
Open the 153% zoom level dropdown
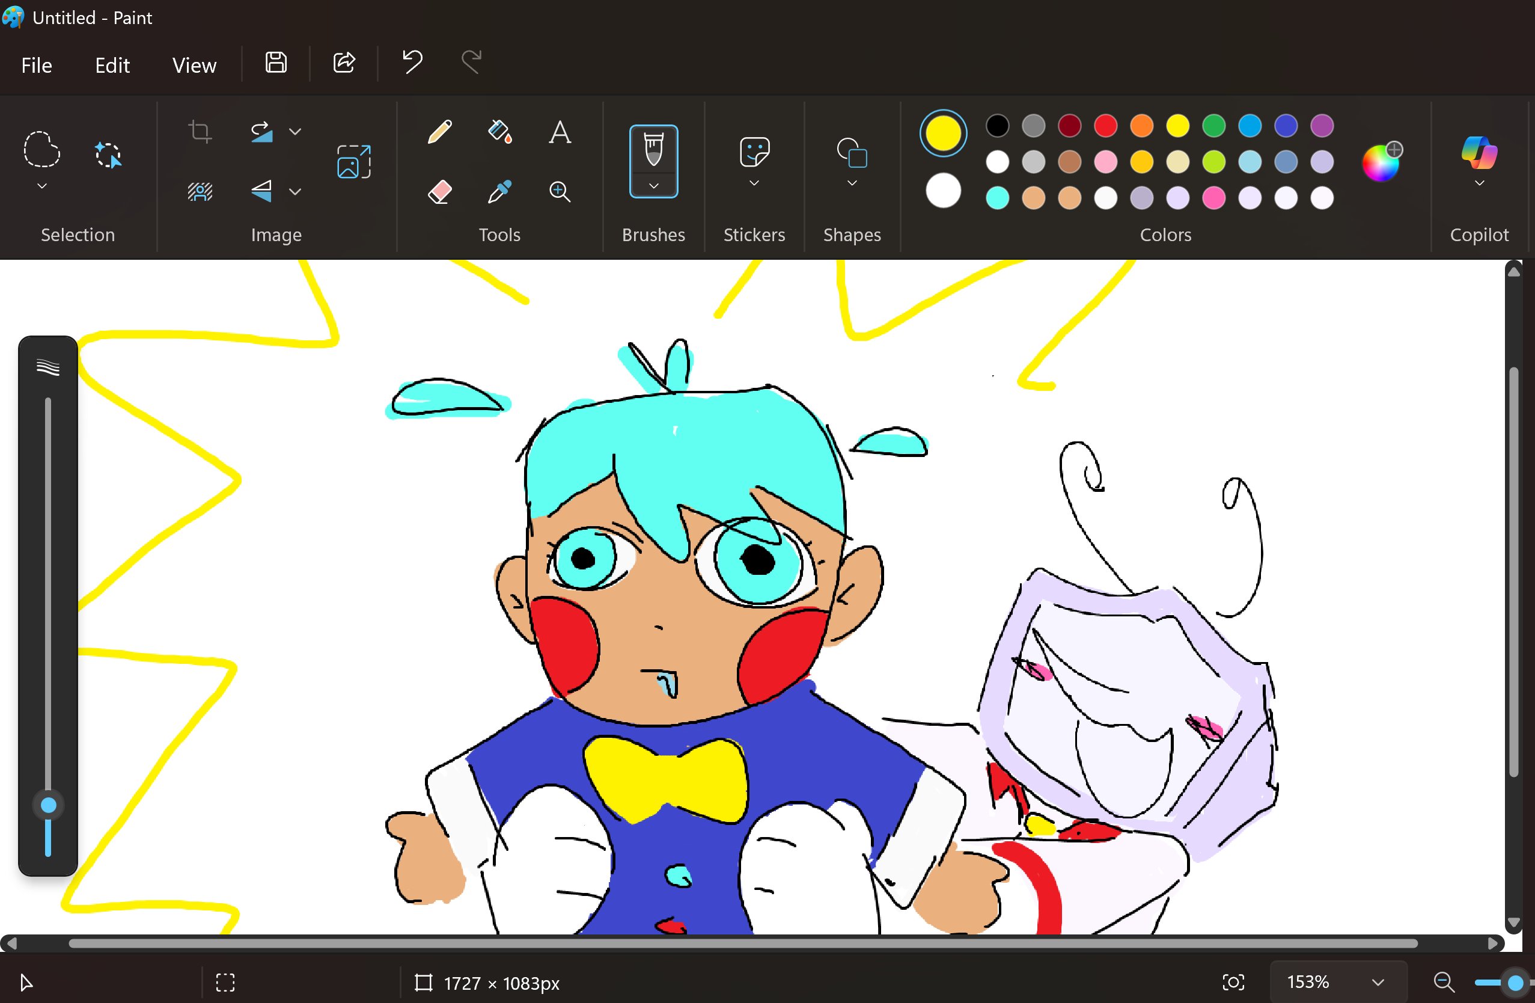1338,983
